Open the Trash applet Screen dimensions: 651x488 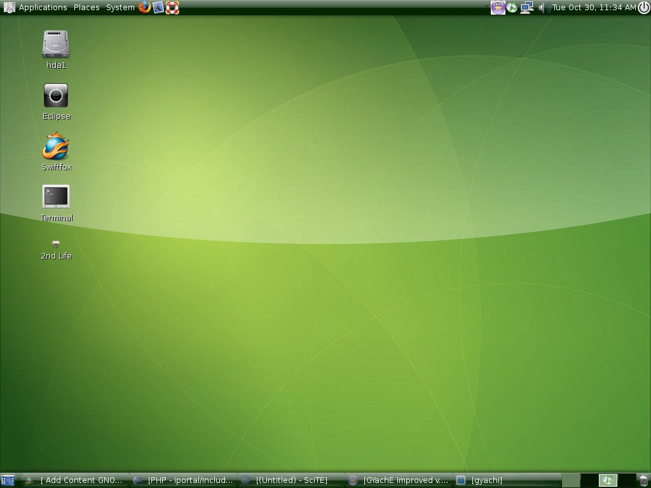coord(643,480)
